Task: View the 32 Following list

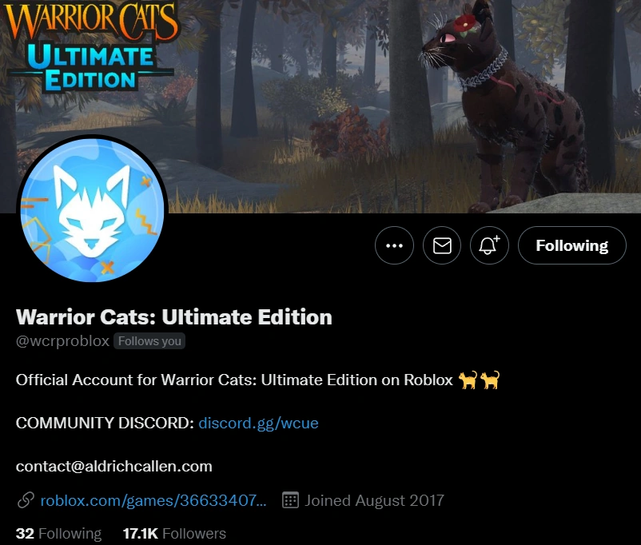Action: [x=58, y=534]
